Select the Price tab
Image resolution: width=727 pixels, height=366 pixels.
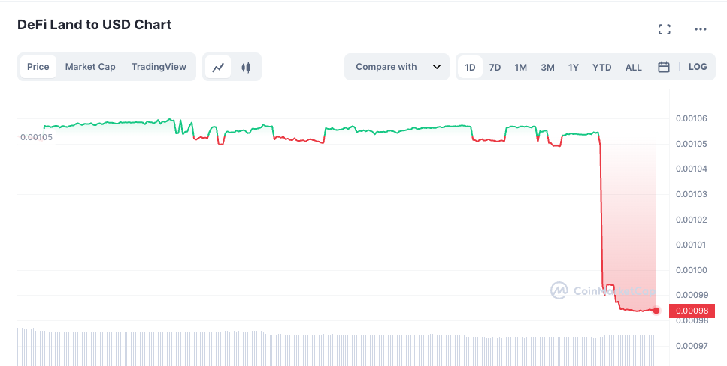[38, 67]
